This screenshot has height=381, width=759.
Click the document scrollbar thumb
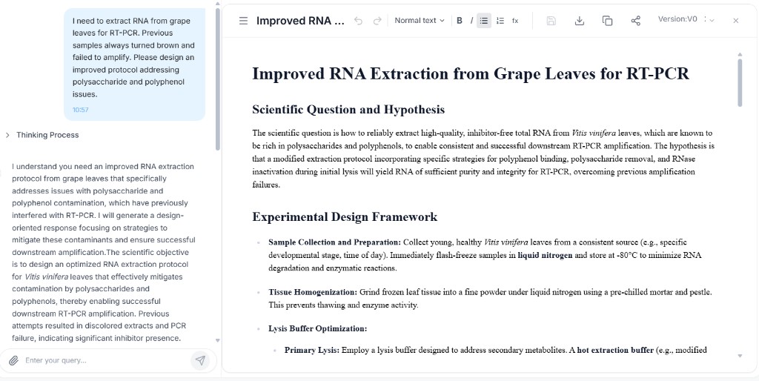[740, 82]
